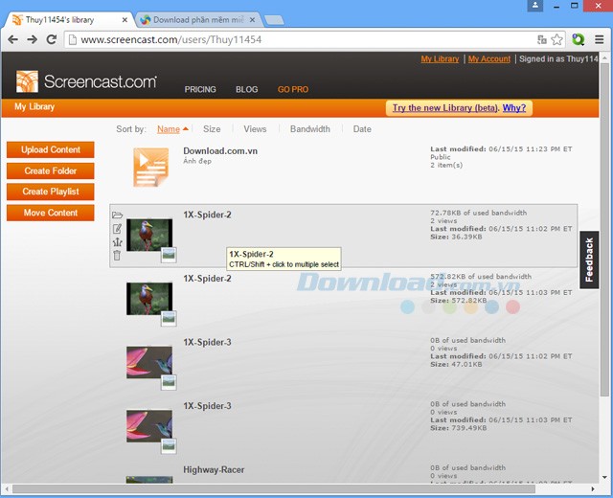Open the My Library link at top

[x=440, y=59]
